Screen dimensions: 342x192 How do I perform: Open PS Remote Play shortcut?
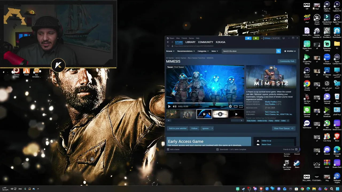(x=327, y=72)
